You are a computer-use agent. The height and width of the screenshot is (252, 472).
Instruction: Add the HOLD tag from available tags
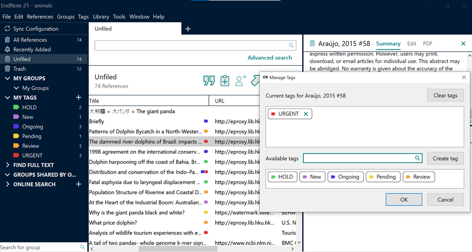(x=282, y=177)
